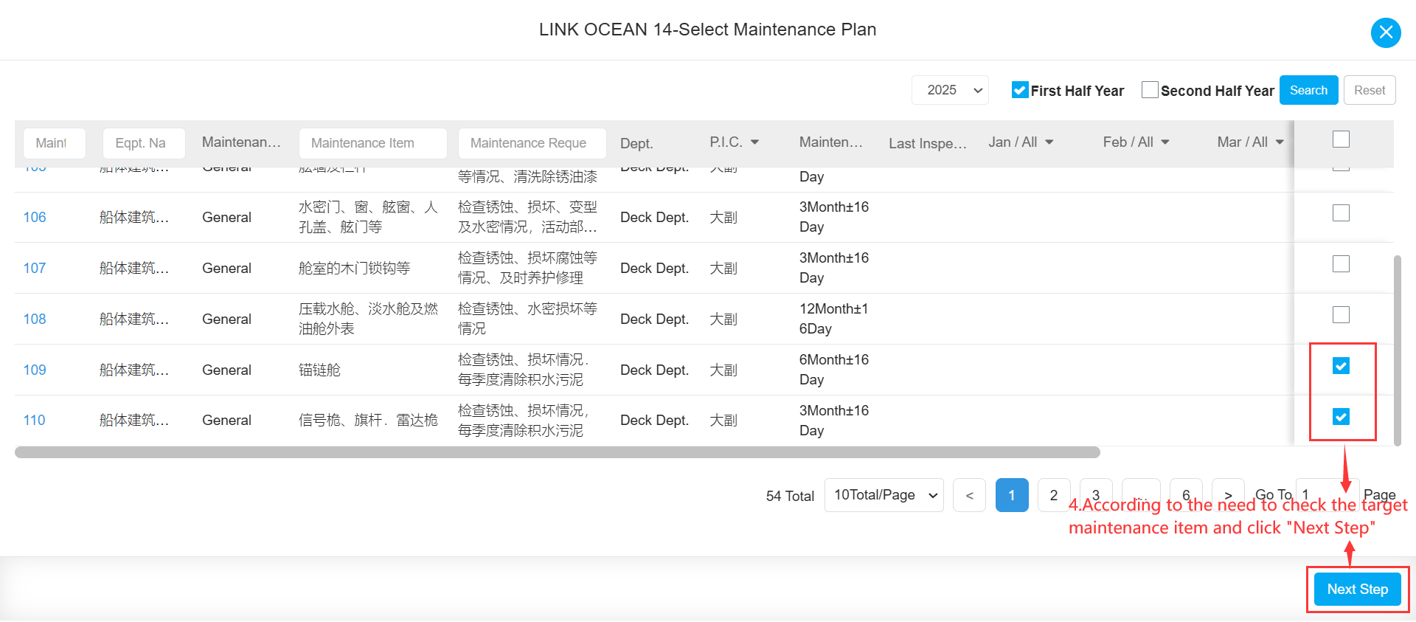
Task: Open maintenance item link 107
Action: [x=35, y=269]
